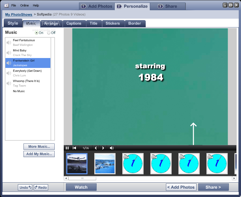This screenshot has height=197, width=241.
Task: Select the song Frankenstein Girl
Action: pyautogui.click(x=28, y=63)
